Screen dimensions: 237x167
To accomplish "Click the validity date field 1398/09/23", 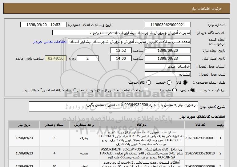I will click(x=168, y=59).
